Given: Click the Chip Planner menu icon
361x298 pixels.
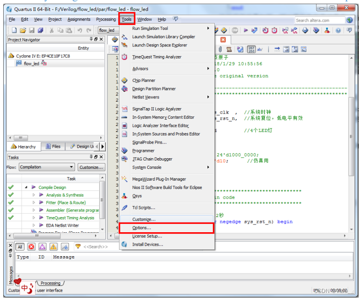Looking at the screenshot, I should 124,80.
